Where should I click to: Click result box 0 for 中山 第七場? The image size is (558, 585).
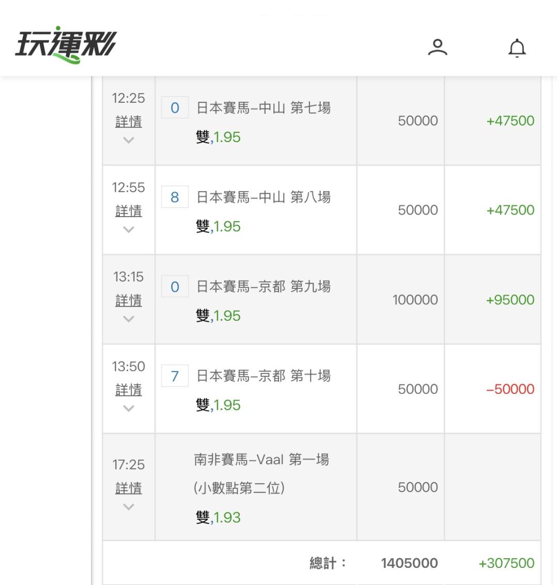175,107
